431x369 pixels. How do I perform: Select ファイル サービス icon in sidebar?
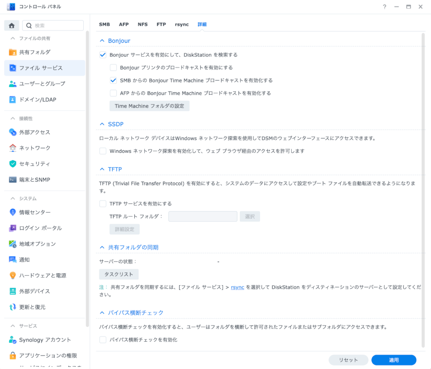coord(13,68)
